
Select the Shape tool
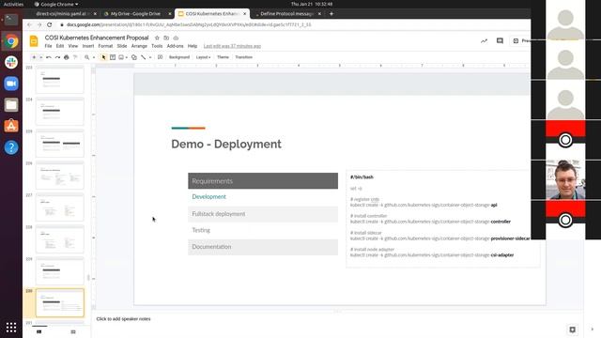point(134,57)
